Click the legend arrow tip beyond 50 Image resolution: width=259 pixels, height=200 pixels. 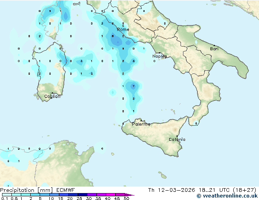129,195
